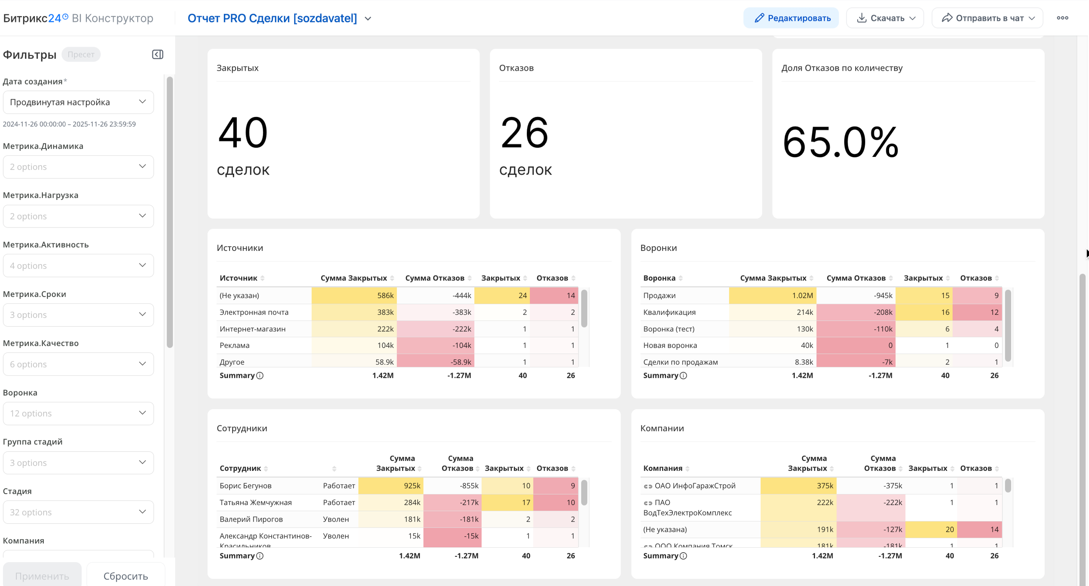1089x586 pixels.
Task: Click Источники table vertical scrollbar
Action: 584,309
